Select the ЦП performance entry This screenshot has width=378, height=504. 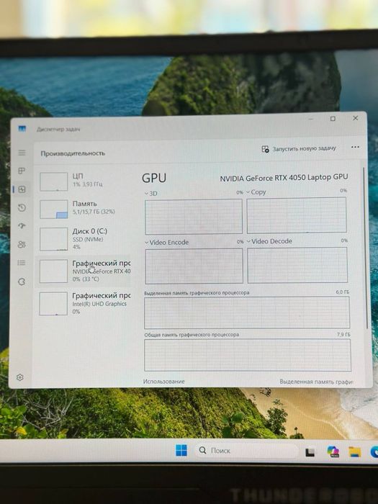point(84,181)
